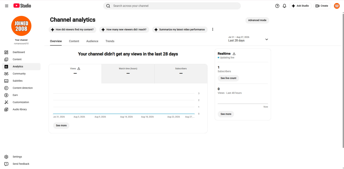Screen dimensions: 344x169
Task: Switch to the Content analytics tab
Action: 74,41
